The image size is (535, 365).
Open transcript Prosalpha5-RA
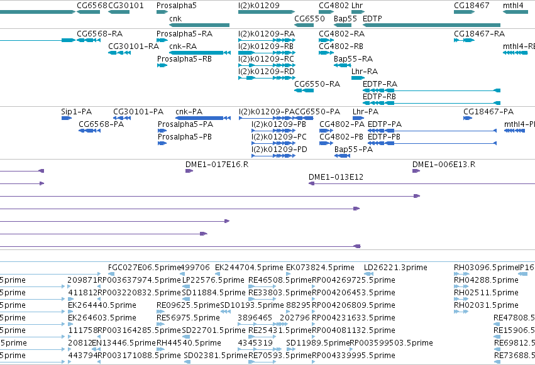coord(162,40)
